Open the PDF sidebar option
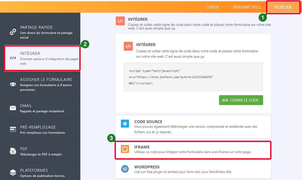 click(x=40, y=151)
